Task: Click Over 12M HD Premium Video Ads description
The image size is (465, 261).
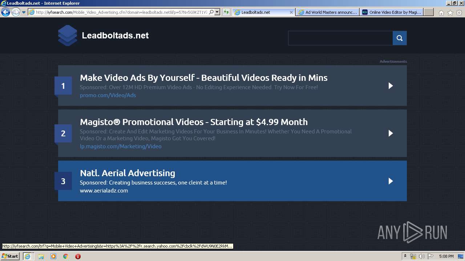Action: pos(199,87)
